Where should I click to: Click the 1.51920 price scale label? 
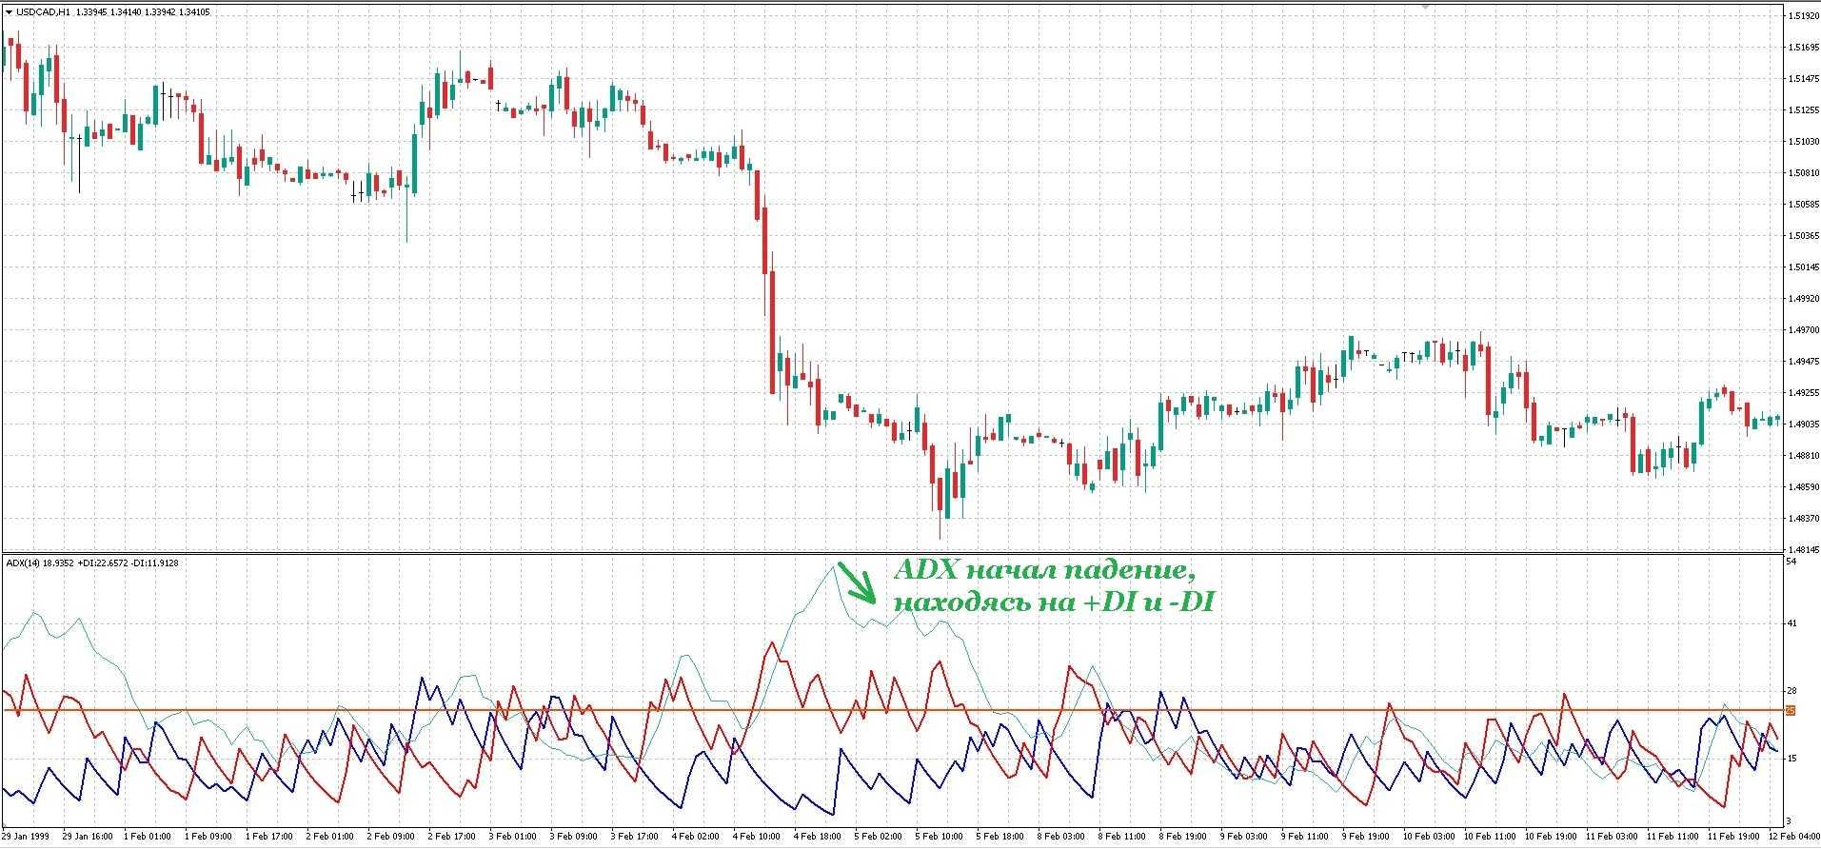(1802, 16)
